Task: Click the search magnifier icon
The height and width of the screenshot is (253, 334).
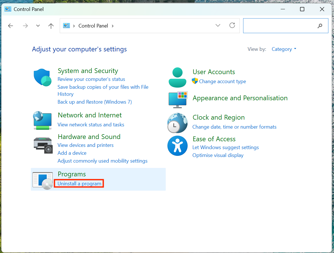Action: point(320,26)
